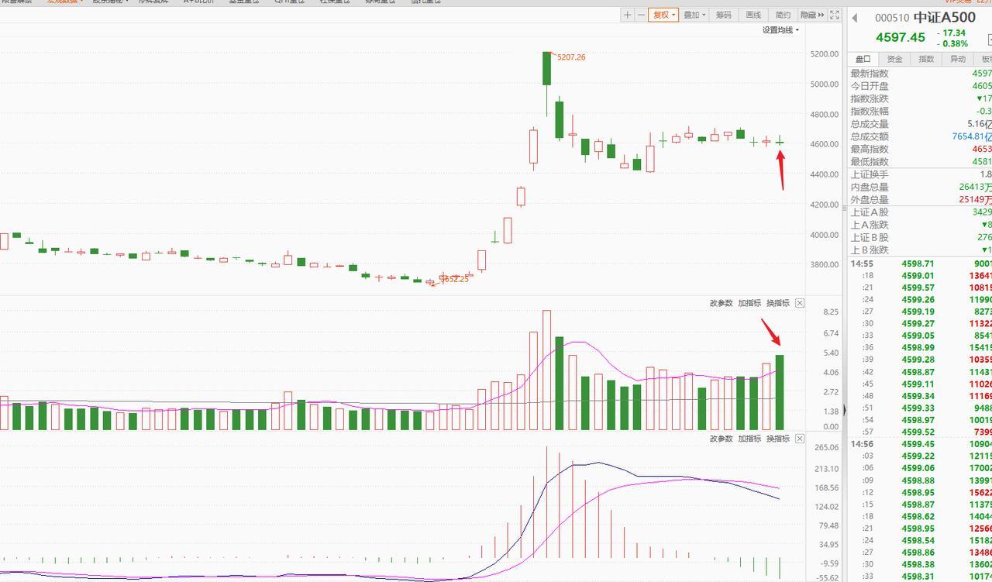This screenshot has height=582, width=992.
Task: Click the 总成交量 row label
Action: [x=870, y=124]
